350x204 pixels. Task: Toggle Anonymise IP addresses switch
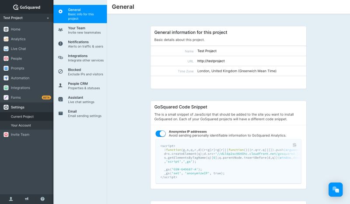point(161,134)
